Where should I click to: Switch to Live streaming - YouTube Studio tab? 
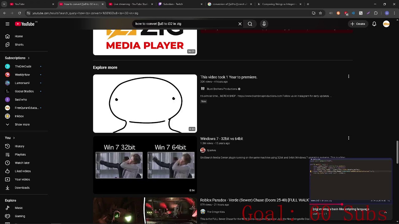(131, 4)
